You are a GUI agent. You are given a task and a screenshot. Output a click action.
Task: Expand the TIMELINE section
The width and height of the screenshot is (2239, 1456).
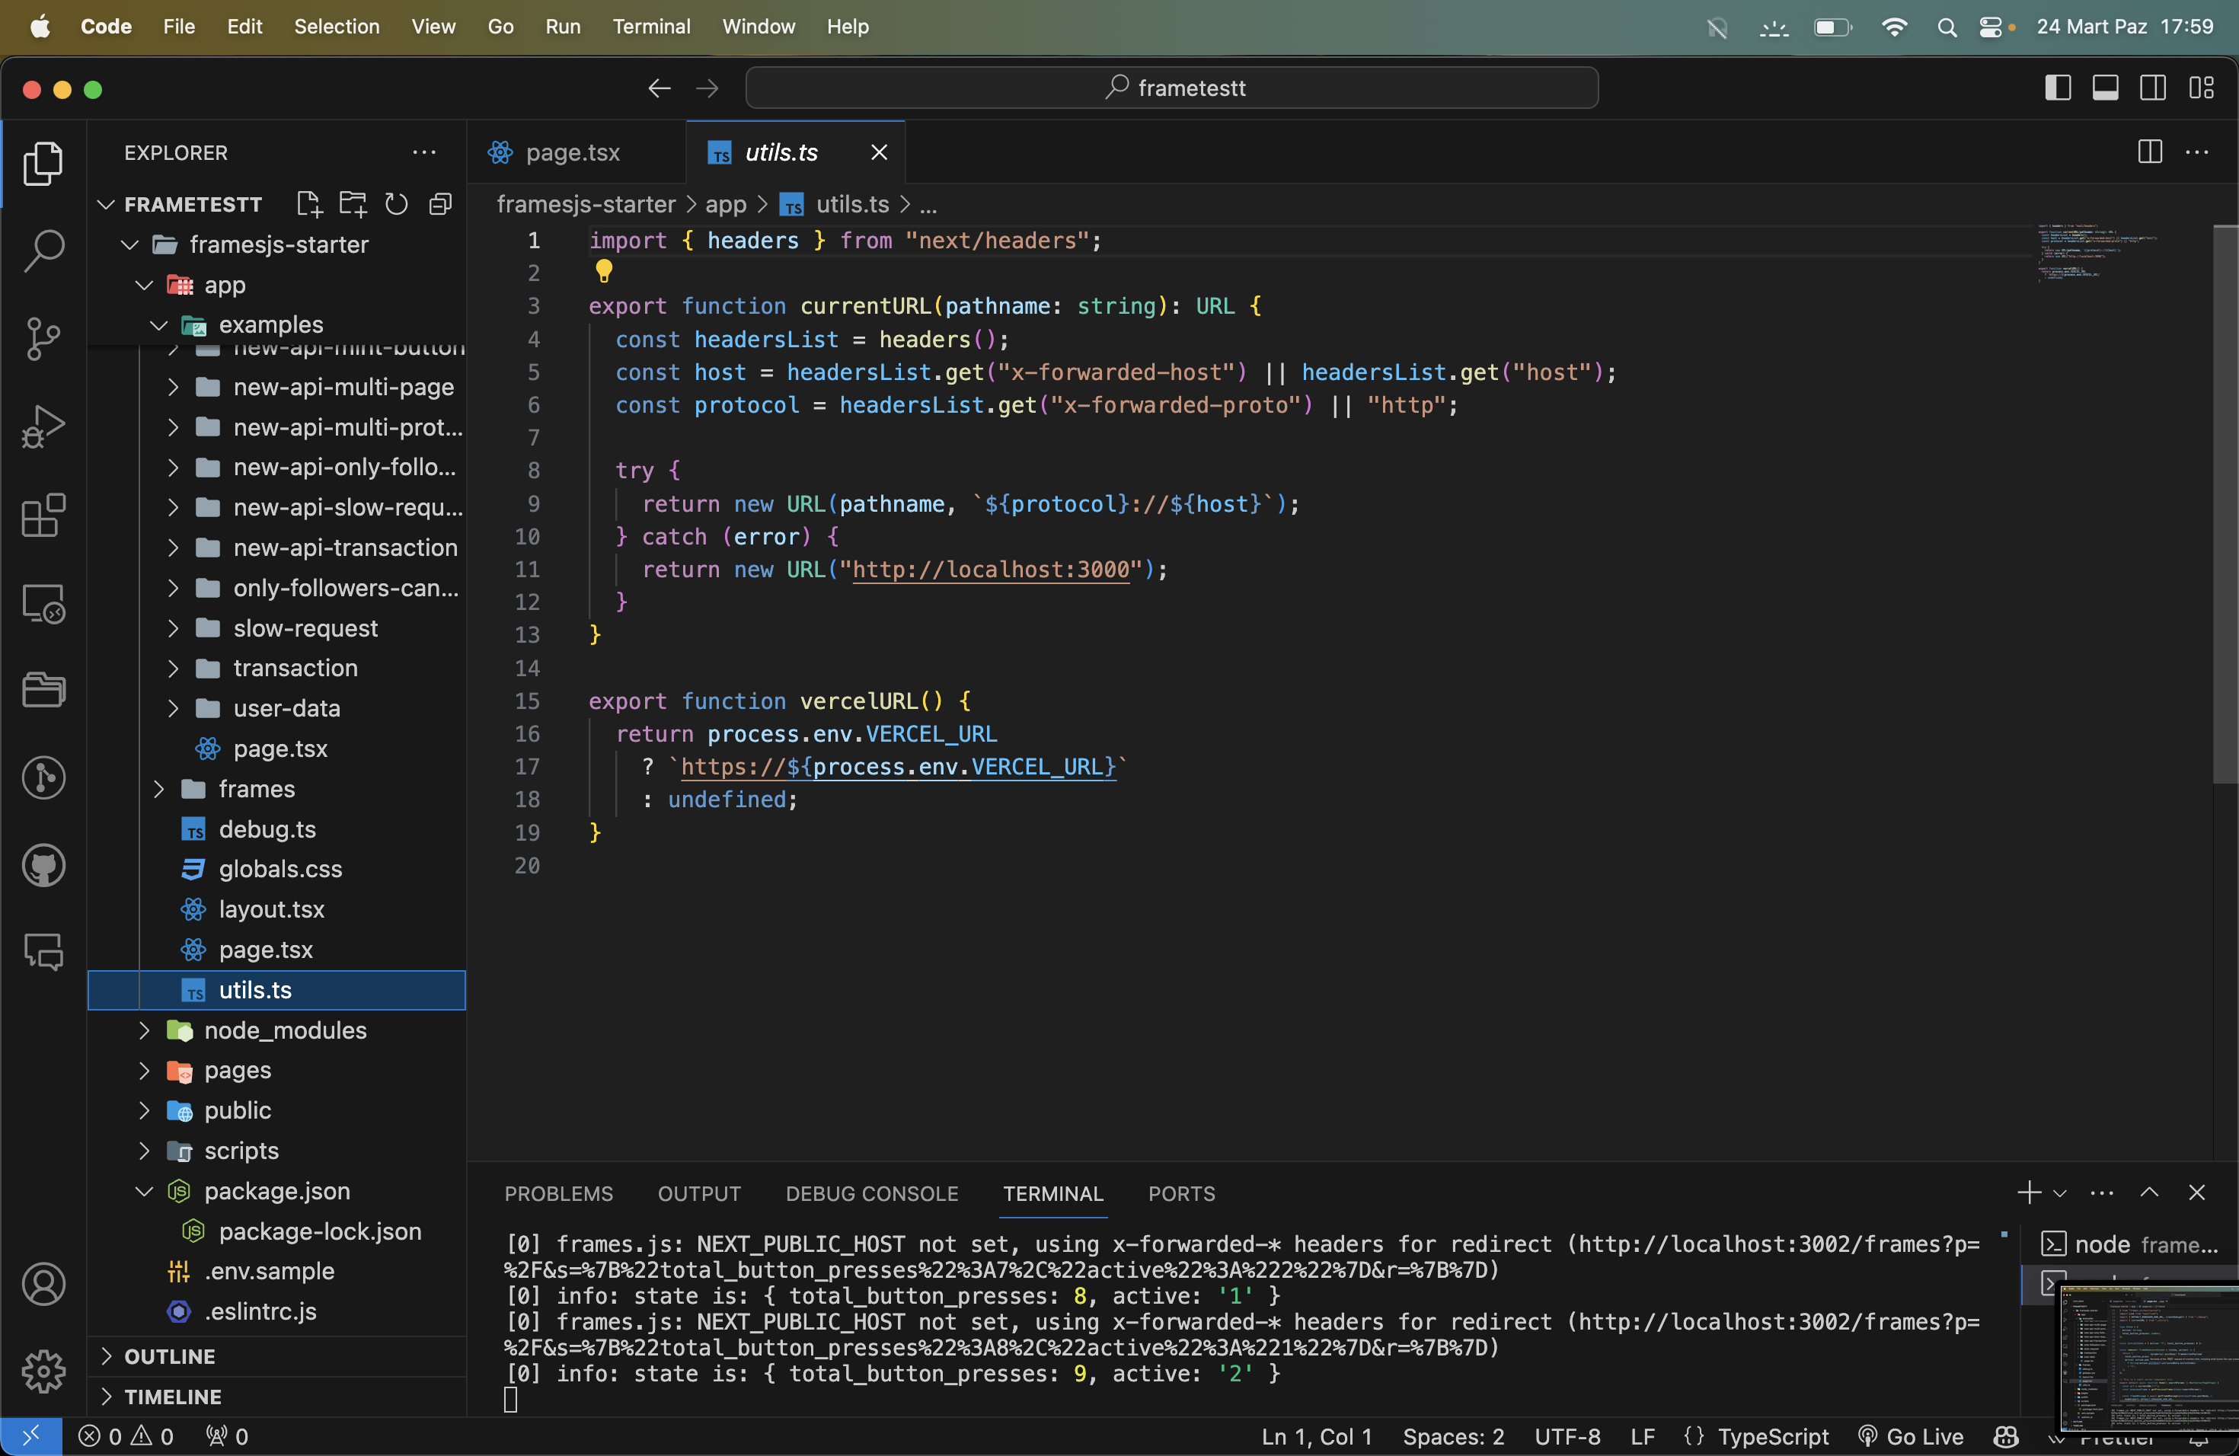[x=105, y=1397]
